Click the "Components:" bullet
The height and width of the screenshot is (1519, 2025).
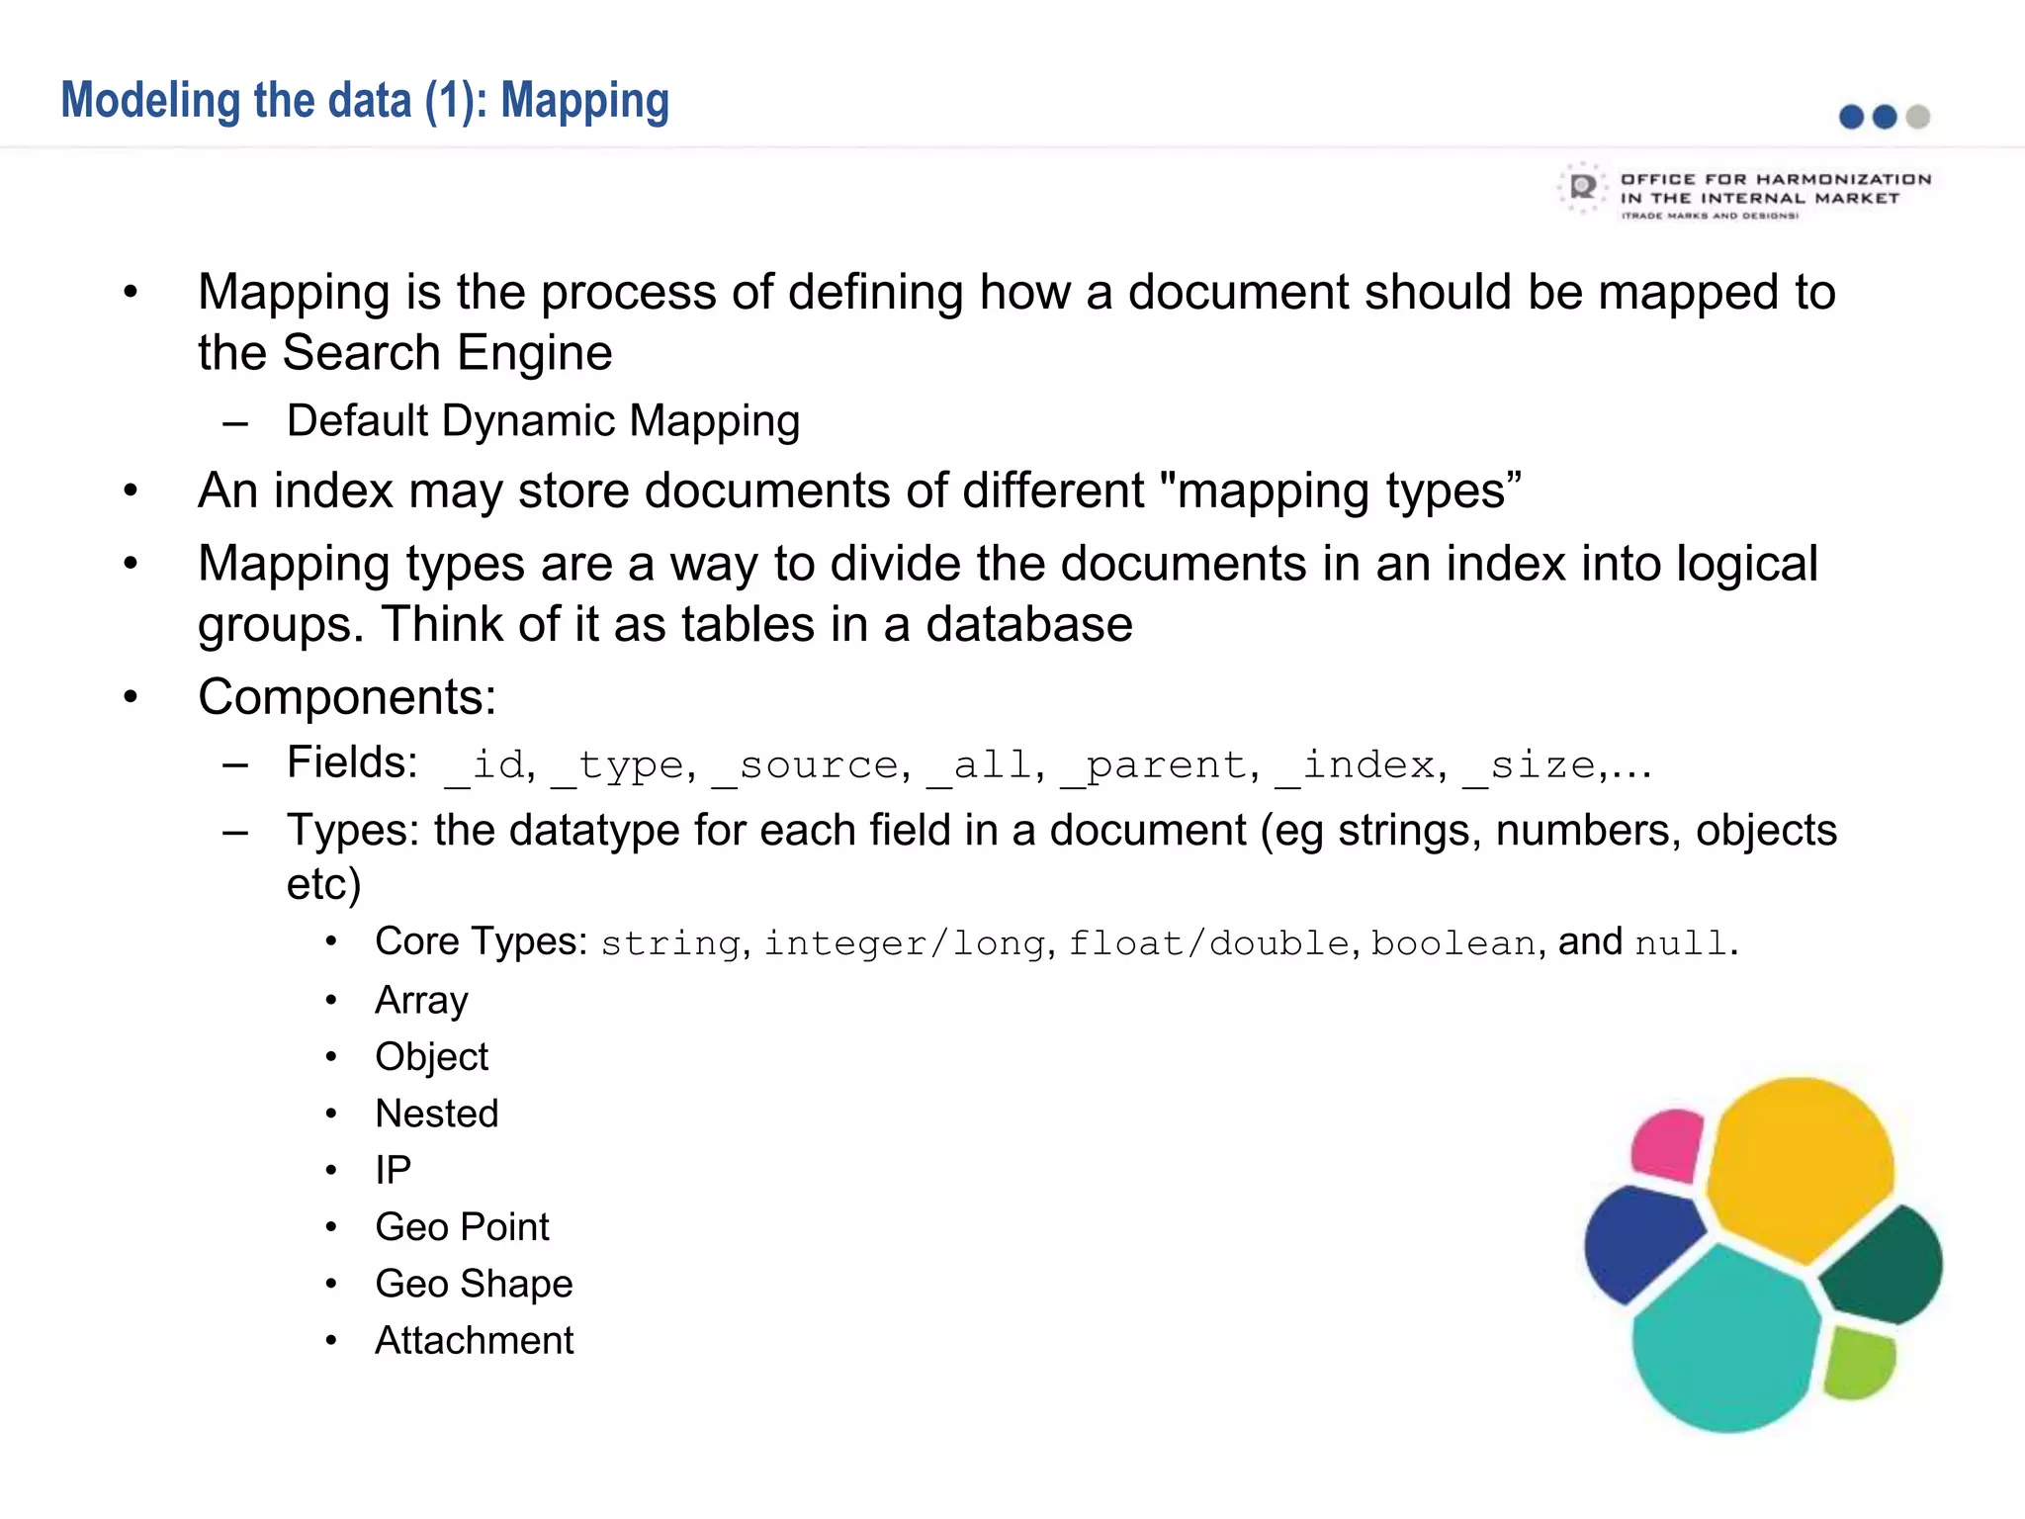[347, 697]
